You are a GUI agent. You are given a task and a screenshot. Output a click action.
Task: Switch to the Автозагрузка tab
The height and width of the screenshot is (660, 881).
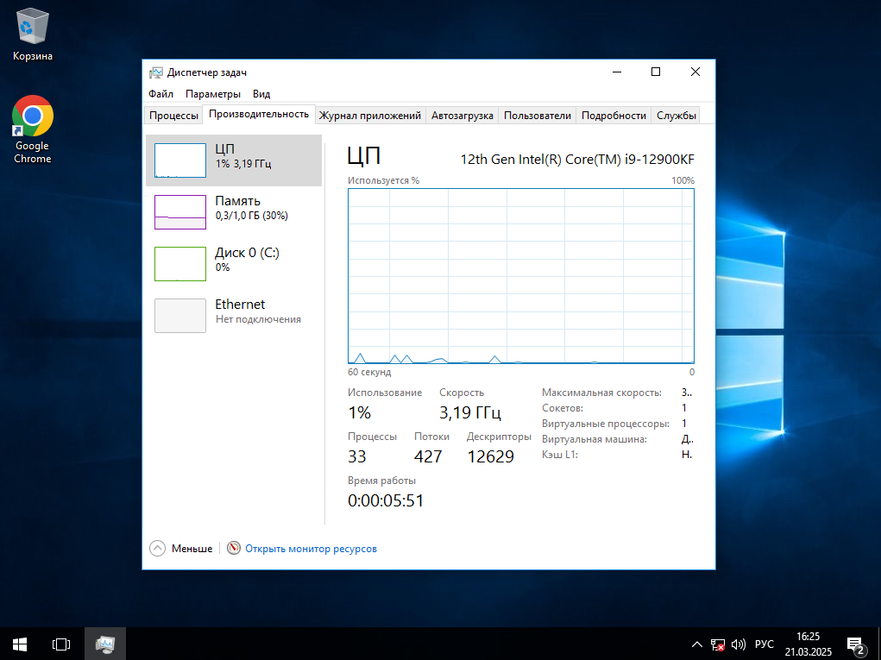coord(462,116)
